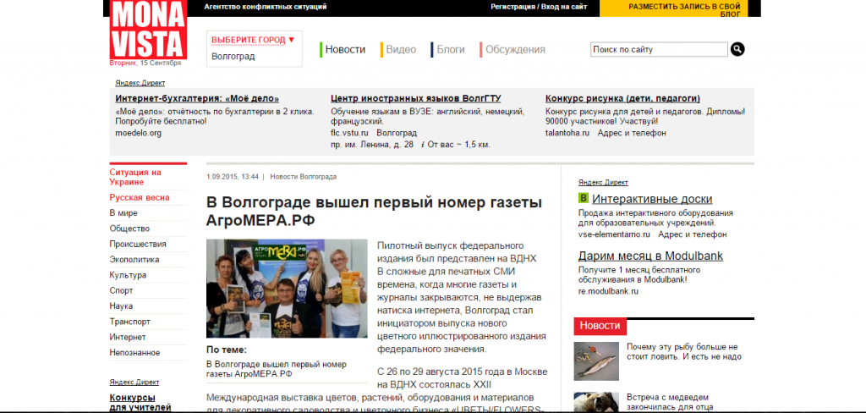The width and height of the screenshot is (866, 413).
Task: Click the talantoha.ru link
Action: [567, 133]
